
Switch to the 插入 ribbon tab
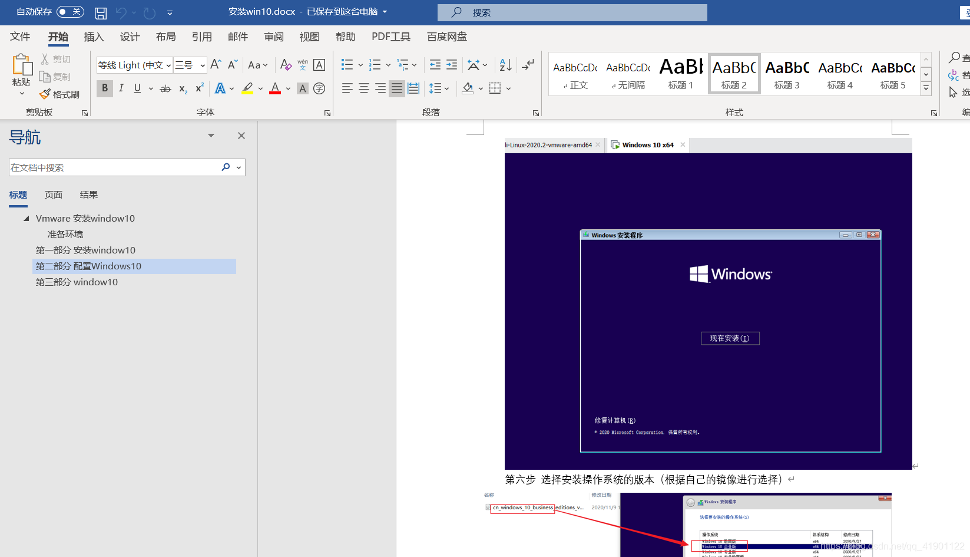(94, 37)
